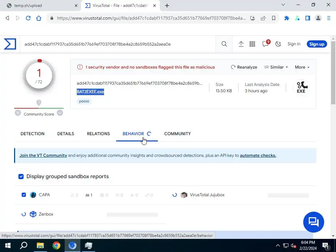Go to browser home page

click(39, 18)
